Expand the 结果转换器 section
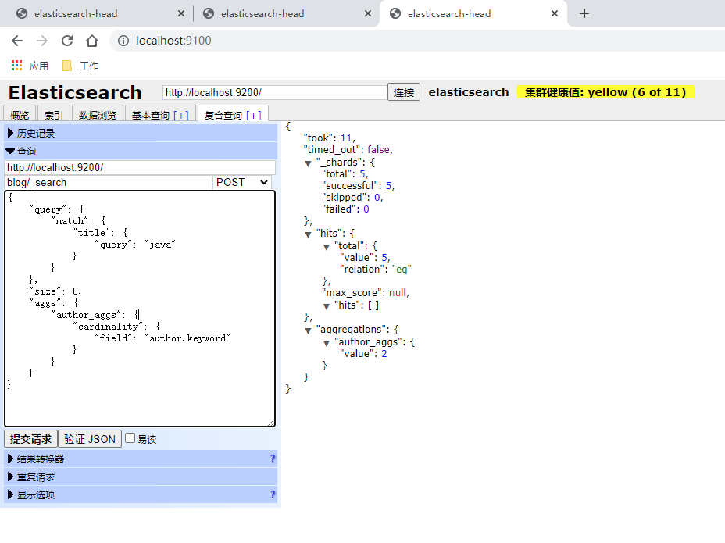Image resolution: width=725 pixels, height=543 pixels. coord(141,459)
